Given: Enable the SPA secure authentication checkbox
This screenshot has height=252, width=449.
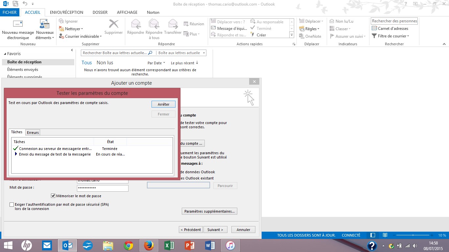Looking at the screenshot, I should point(12,204).
